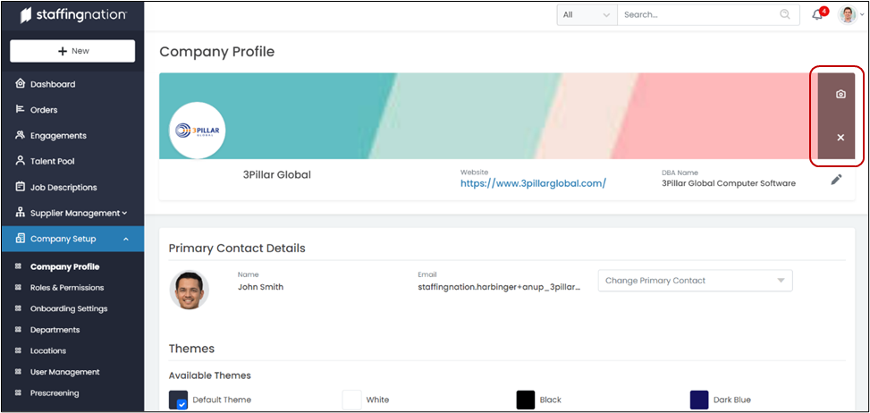Screen dimensions: 870x413
Task: Open User Management submenu item
Action: (65, 372)
